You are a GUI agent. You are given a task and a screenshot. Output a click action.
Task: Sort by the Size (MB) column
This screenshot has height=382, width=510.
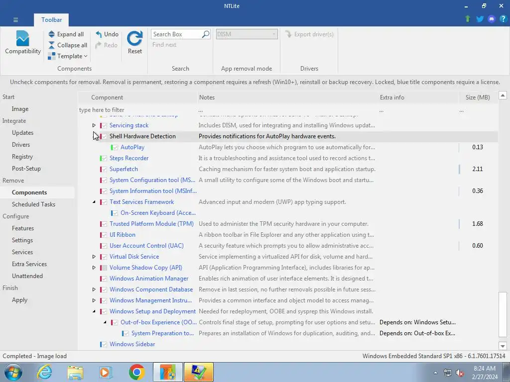tap(478, 97)
